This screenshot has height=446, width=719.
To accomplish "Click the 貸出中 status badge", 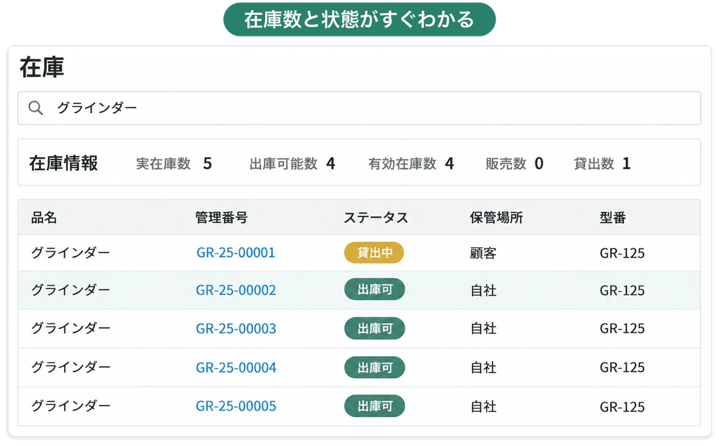I will [x=374, y=253].
